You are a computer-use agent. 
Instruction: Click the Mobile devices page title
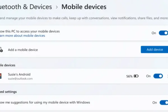[84, 6]
